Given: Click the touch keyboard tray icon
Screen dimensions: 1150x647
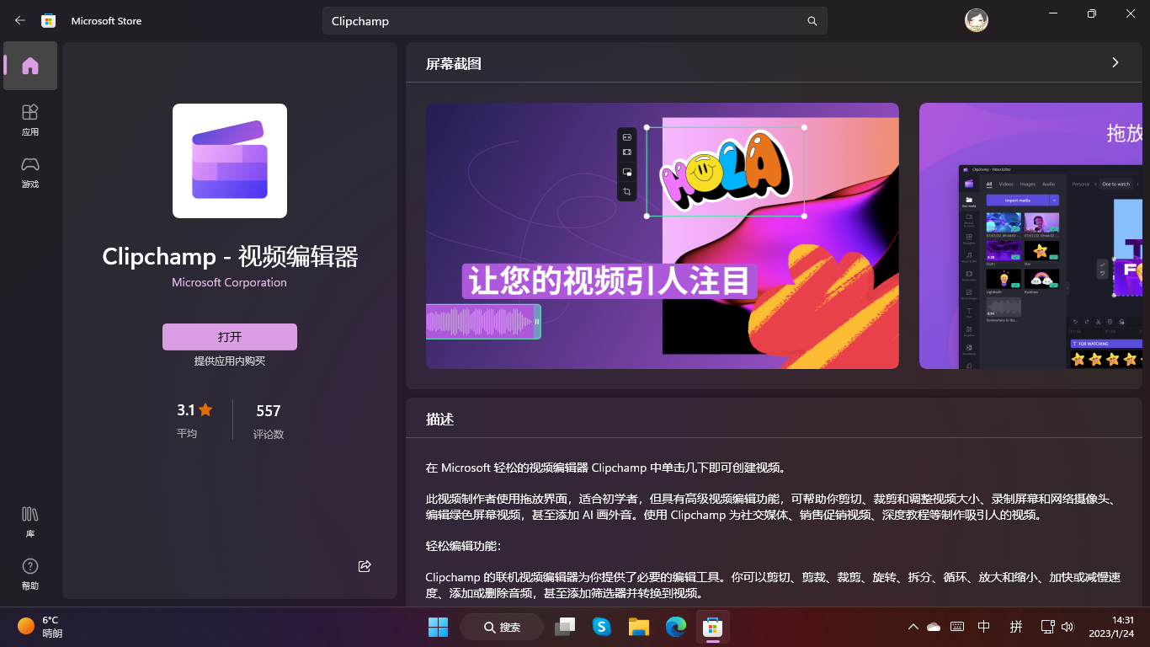Looking at the screenshot, I should coord(957,627).
